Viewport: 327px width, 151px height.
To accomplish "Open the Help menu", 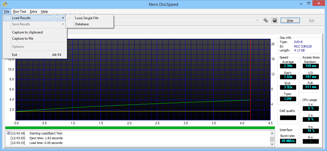I will click(x=44, y=12).
